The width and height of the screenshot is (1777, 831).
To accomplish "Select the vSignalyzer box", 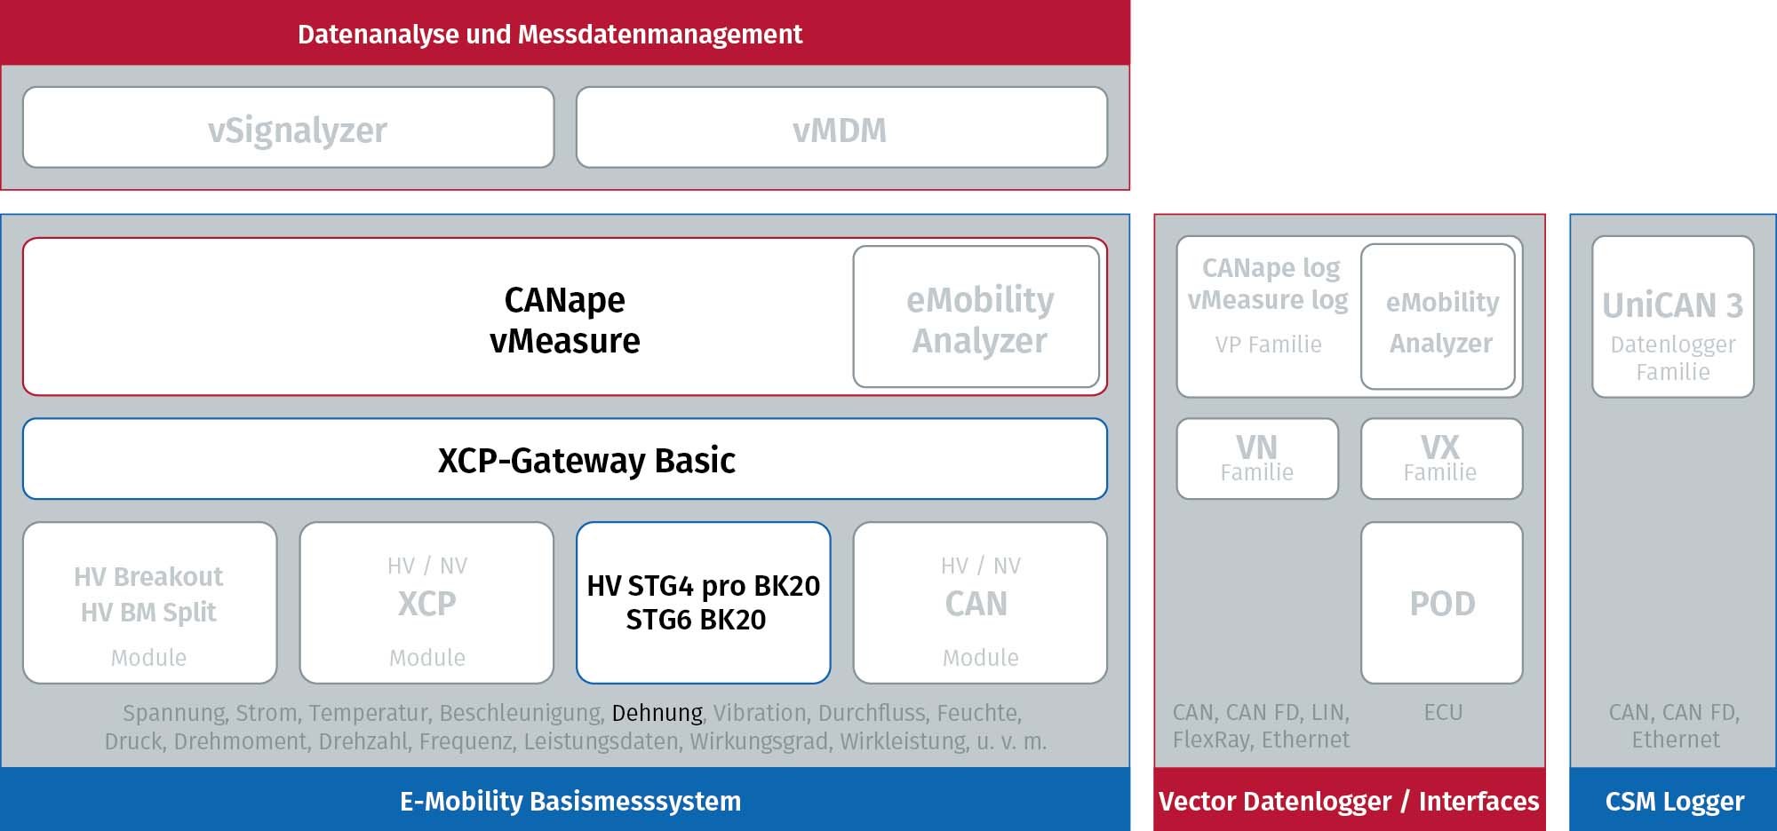I will [289, 128].
